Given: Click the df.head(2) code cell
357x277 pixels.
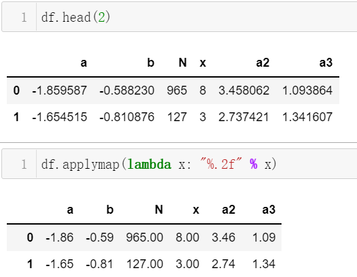Looking at the screenshot, I should [x=180, y=17].
